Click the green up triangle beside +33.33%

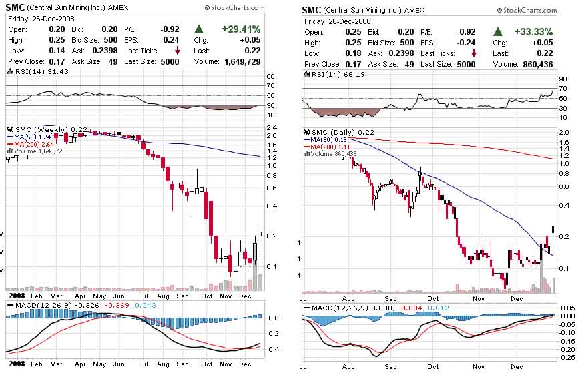pyautogui.click(x=498, y=32)
